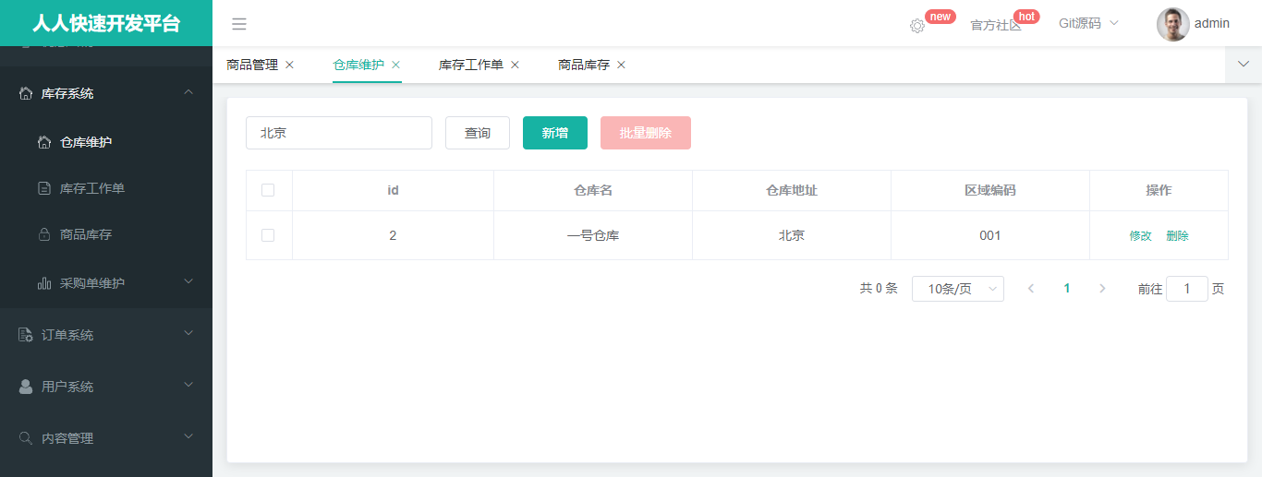Click the 查询 button
This screenshot has width=1262, height=477.
478,133
